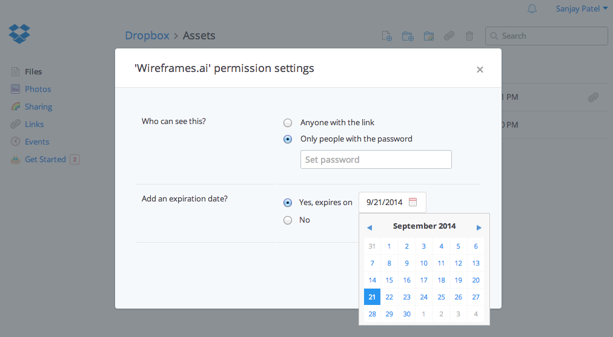
Task: Advance calendar to next month
Action: point(479,227)
